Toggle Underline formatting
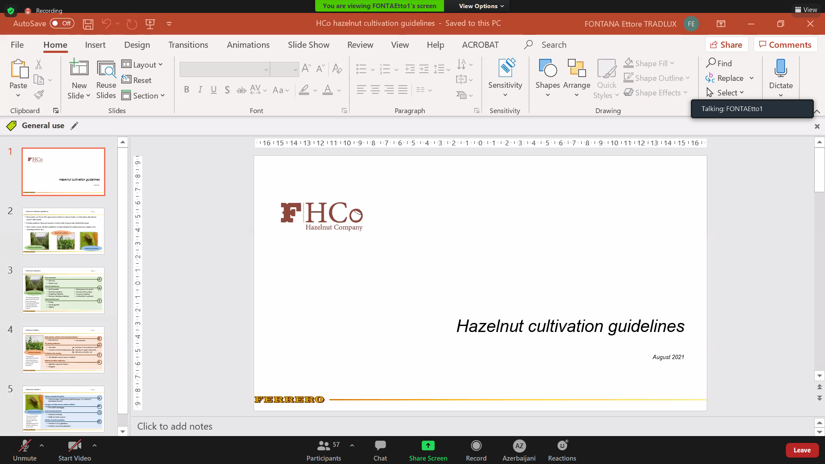Image resolution: width=825 pixels, height=464 pixels. pos(214,89)
